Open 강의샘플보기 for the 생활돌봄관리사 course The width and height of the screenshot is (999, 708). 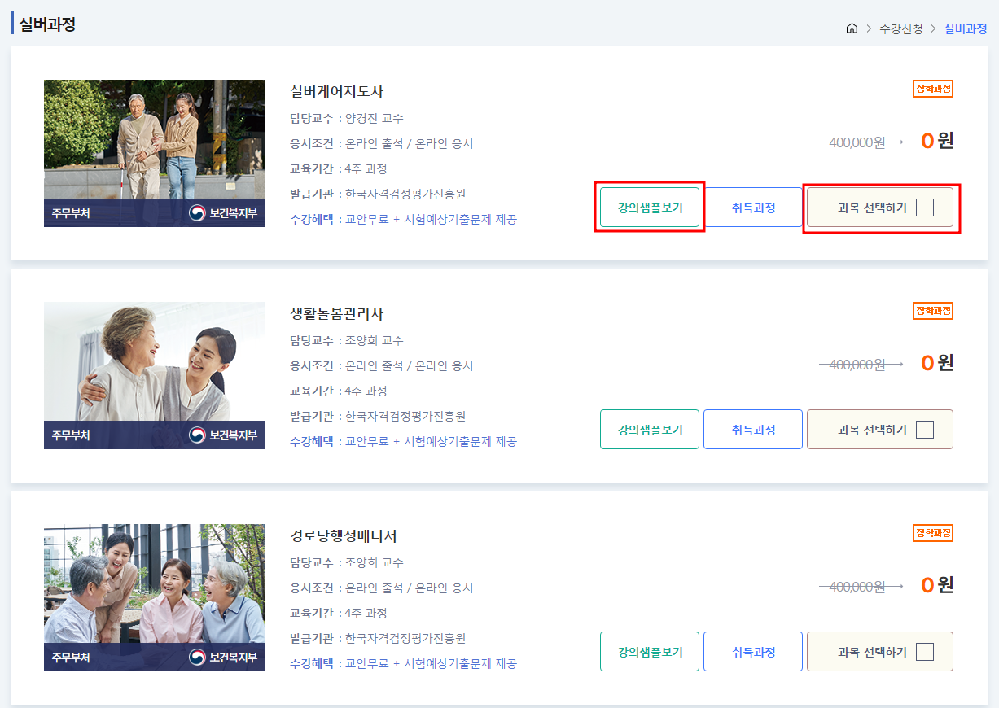(x=649, y=429)
